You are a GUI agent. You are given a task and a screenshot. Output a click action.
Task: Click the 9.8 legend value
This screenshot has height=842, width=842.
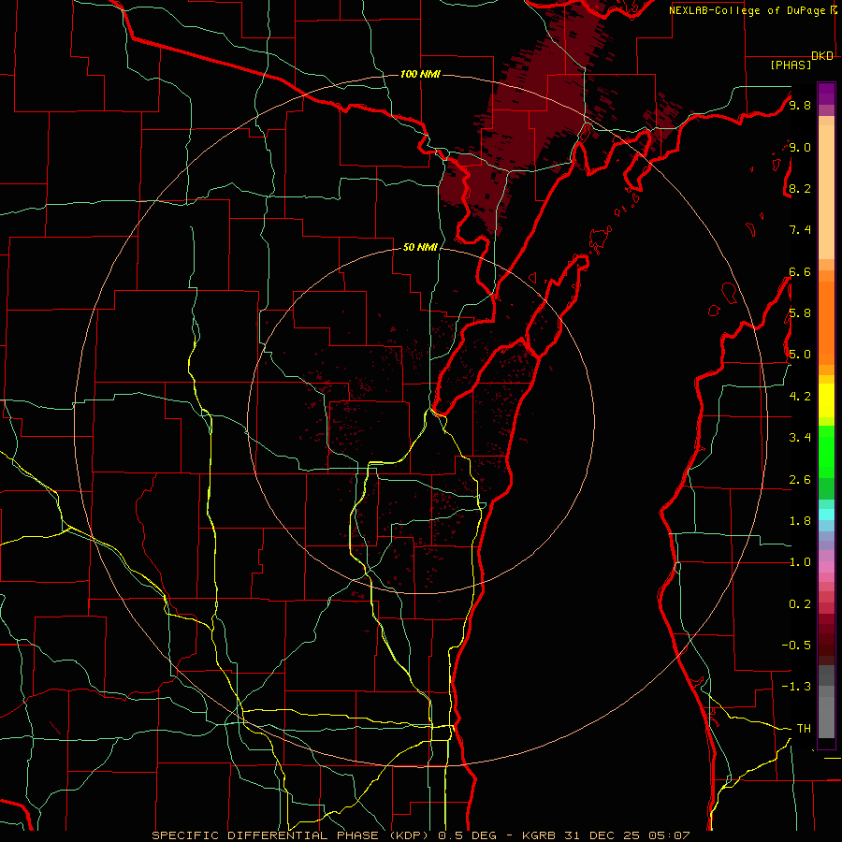click(x=800, y=105)
